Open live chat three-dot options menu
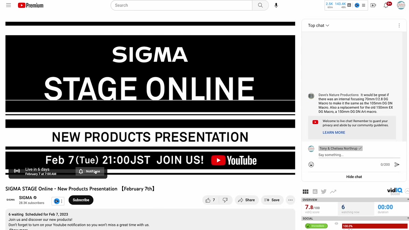The width and height of the screenshot is (409, 230). click(399, 26)
